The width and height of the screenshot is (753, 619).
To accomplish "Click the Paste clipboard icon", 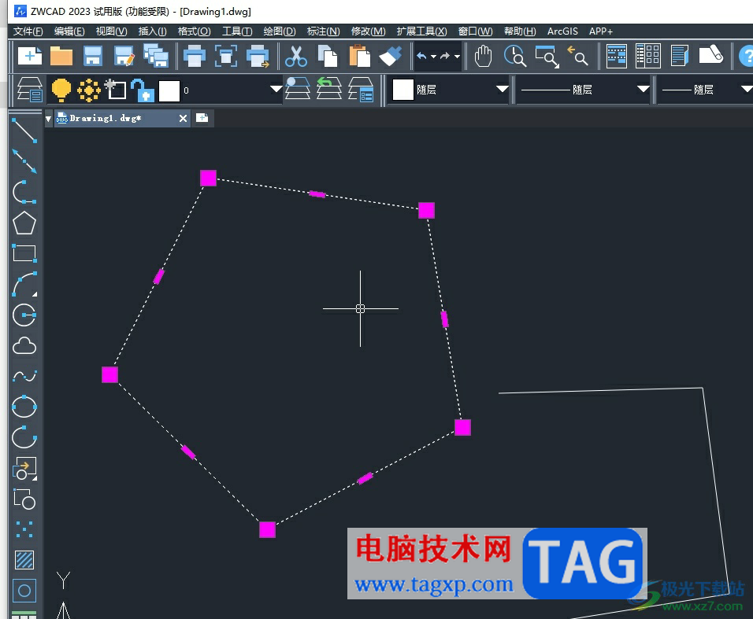I will pos(360,56).
